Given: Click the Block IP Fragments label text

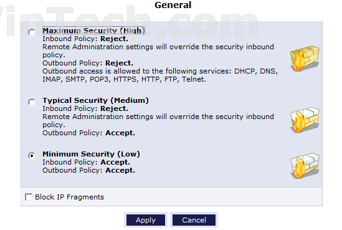Looking at the screenshot, I should pyautogui.click(x=69, y=197).
